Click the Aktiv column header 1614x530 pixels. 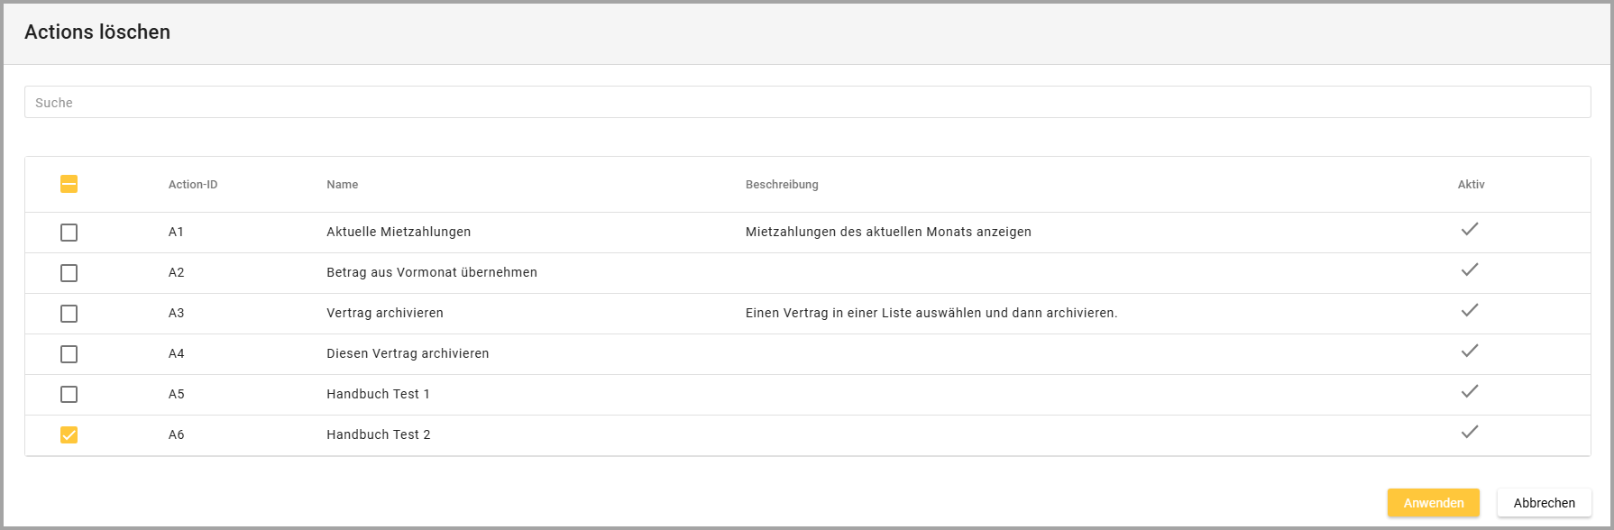pyautogui.click(x=1471, y=185)
